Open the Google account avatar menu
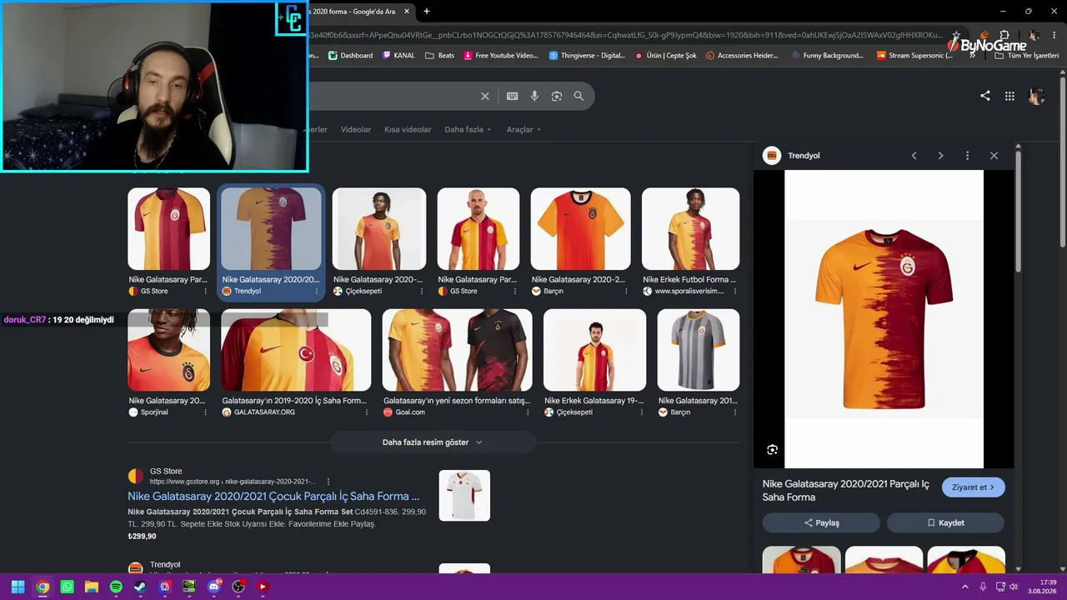Image resolution: width=1067 pixels, height=600 pixels. [1036, 96]
